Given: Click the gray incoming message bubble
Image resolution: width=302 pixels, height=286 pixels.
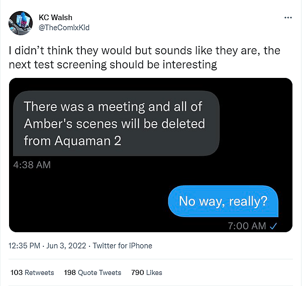Looking at the screenshot, I should pos(116,124).
